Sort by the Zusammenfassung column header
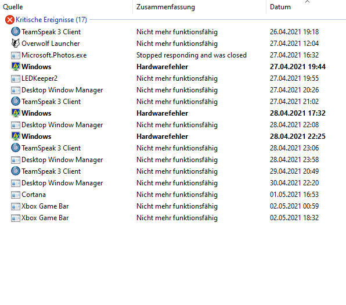The image size is (346, 305). click(199, 7)
